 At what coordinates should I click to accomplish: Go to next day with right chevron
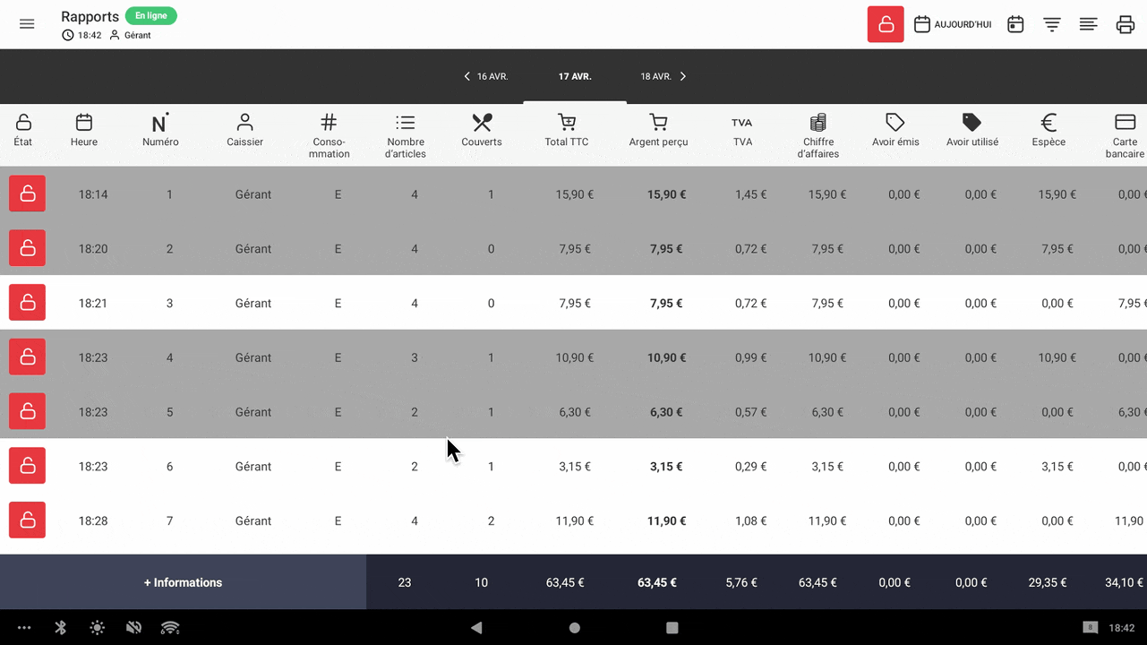tap(683, 77)
